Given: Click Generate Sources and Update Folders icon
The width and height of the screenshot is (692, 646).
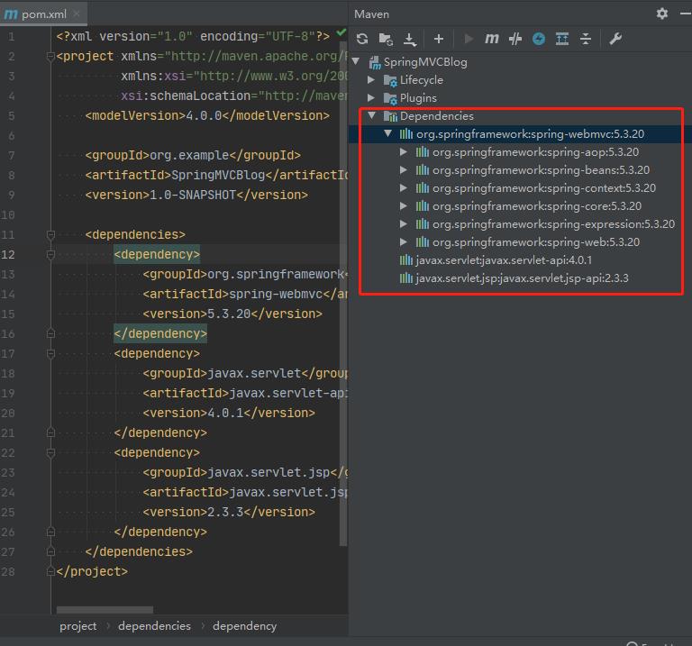Looking at the screenshot, I should click(386, 39).
